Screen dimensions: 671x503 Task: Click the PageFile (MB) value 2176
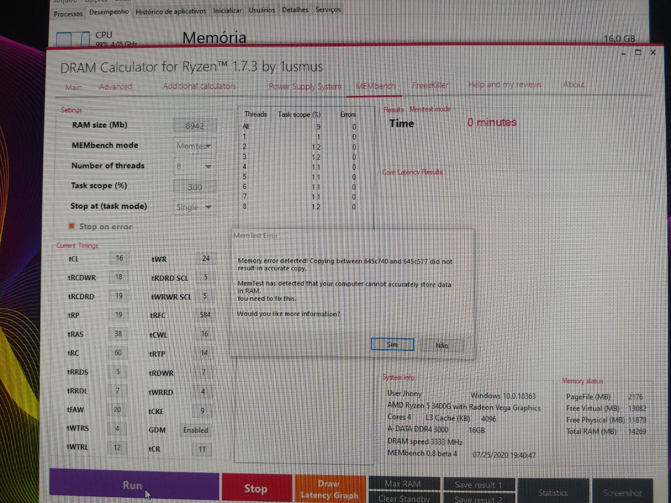point(635,397)
